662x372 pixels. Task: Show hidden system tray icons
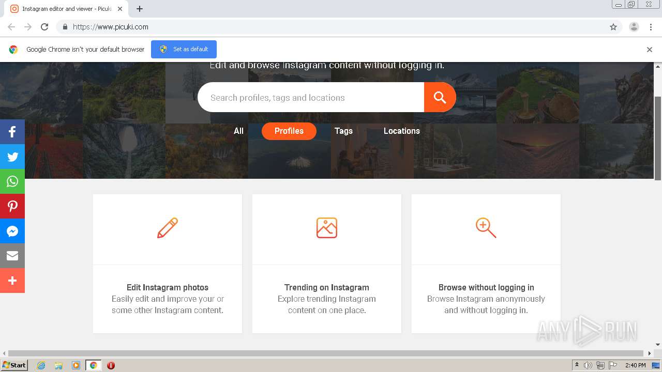click(577, 365)
